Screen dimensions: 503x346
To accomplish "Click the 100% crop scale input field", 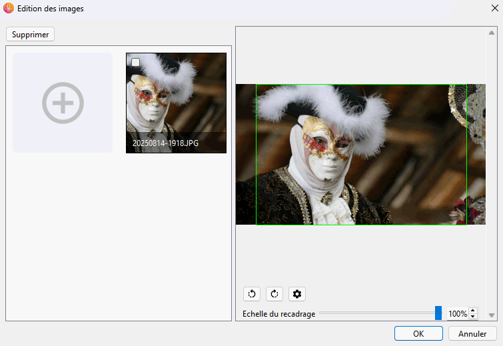I will coord(456,313).
